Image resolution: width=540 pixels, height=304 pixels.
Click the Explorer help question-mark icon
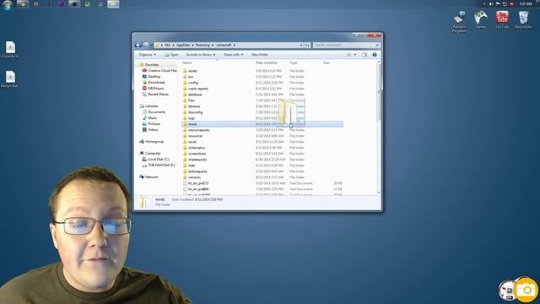(x=375, y=54)
